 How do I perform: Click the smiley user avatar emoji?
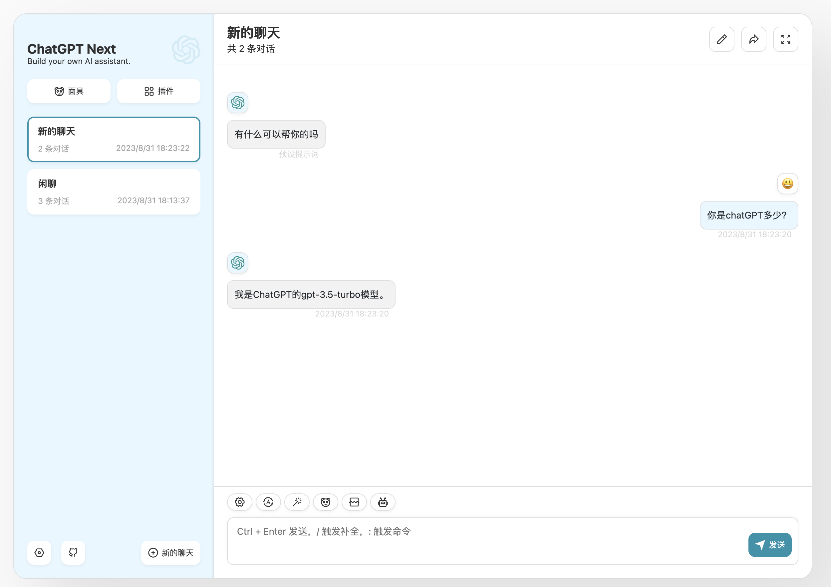coord(788,184)
